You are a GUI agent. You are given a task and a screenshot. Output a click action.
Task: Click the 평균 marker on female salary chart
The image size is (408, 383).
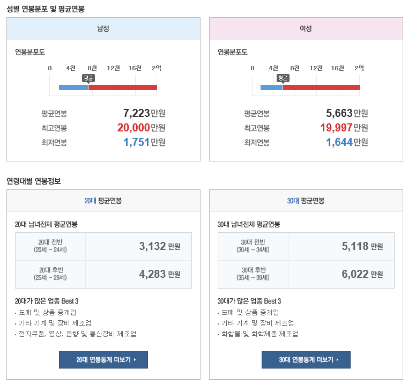(283, 78)
